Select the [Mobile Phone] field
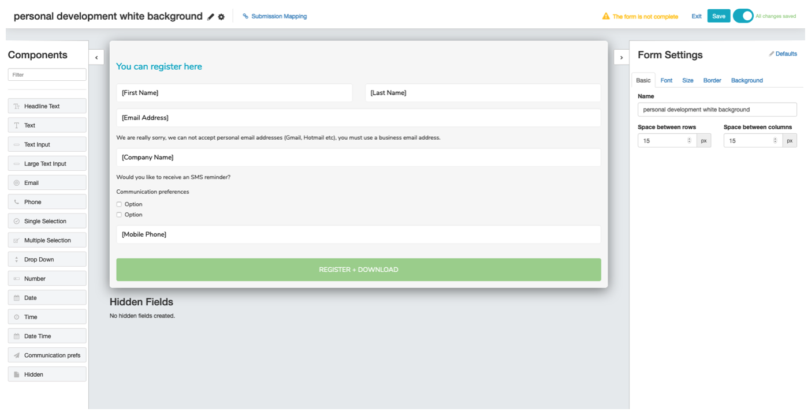This screenshot has width=808, height=412. pos(359,234)
